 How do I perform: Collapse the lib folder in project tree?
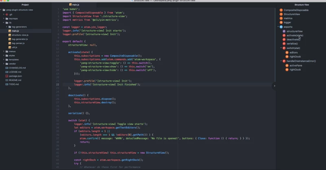(4, 22)
